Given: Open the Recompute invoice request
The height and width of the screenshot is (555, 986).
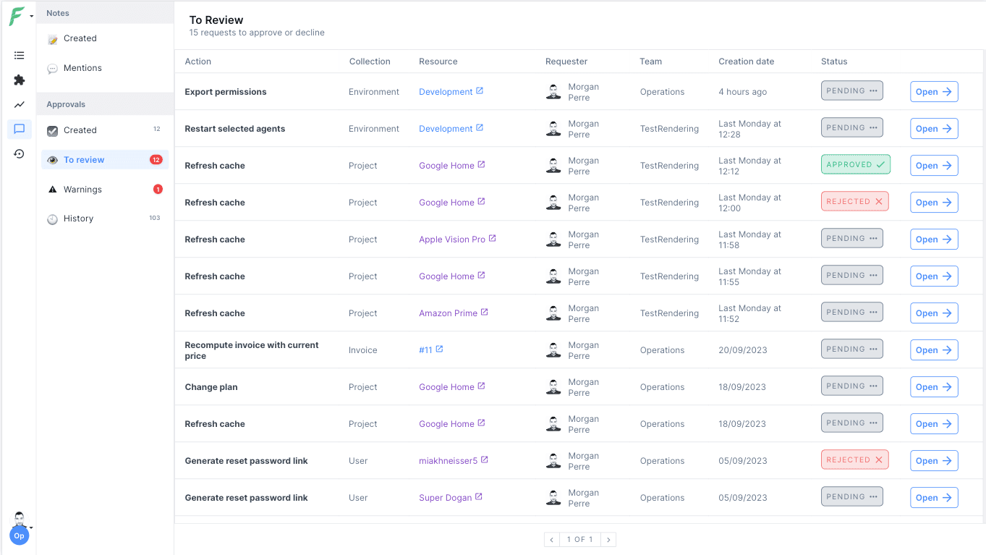Looking at the screenshot, I should (x=934, y=350).
